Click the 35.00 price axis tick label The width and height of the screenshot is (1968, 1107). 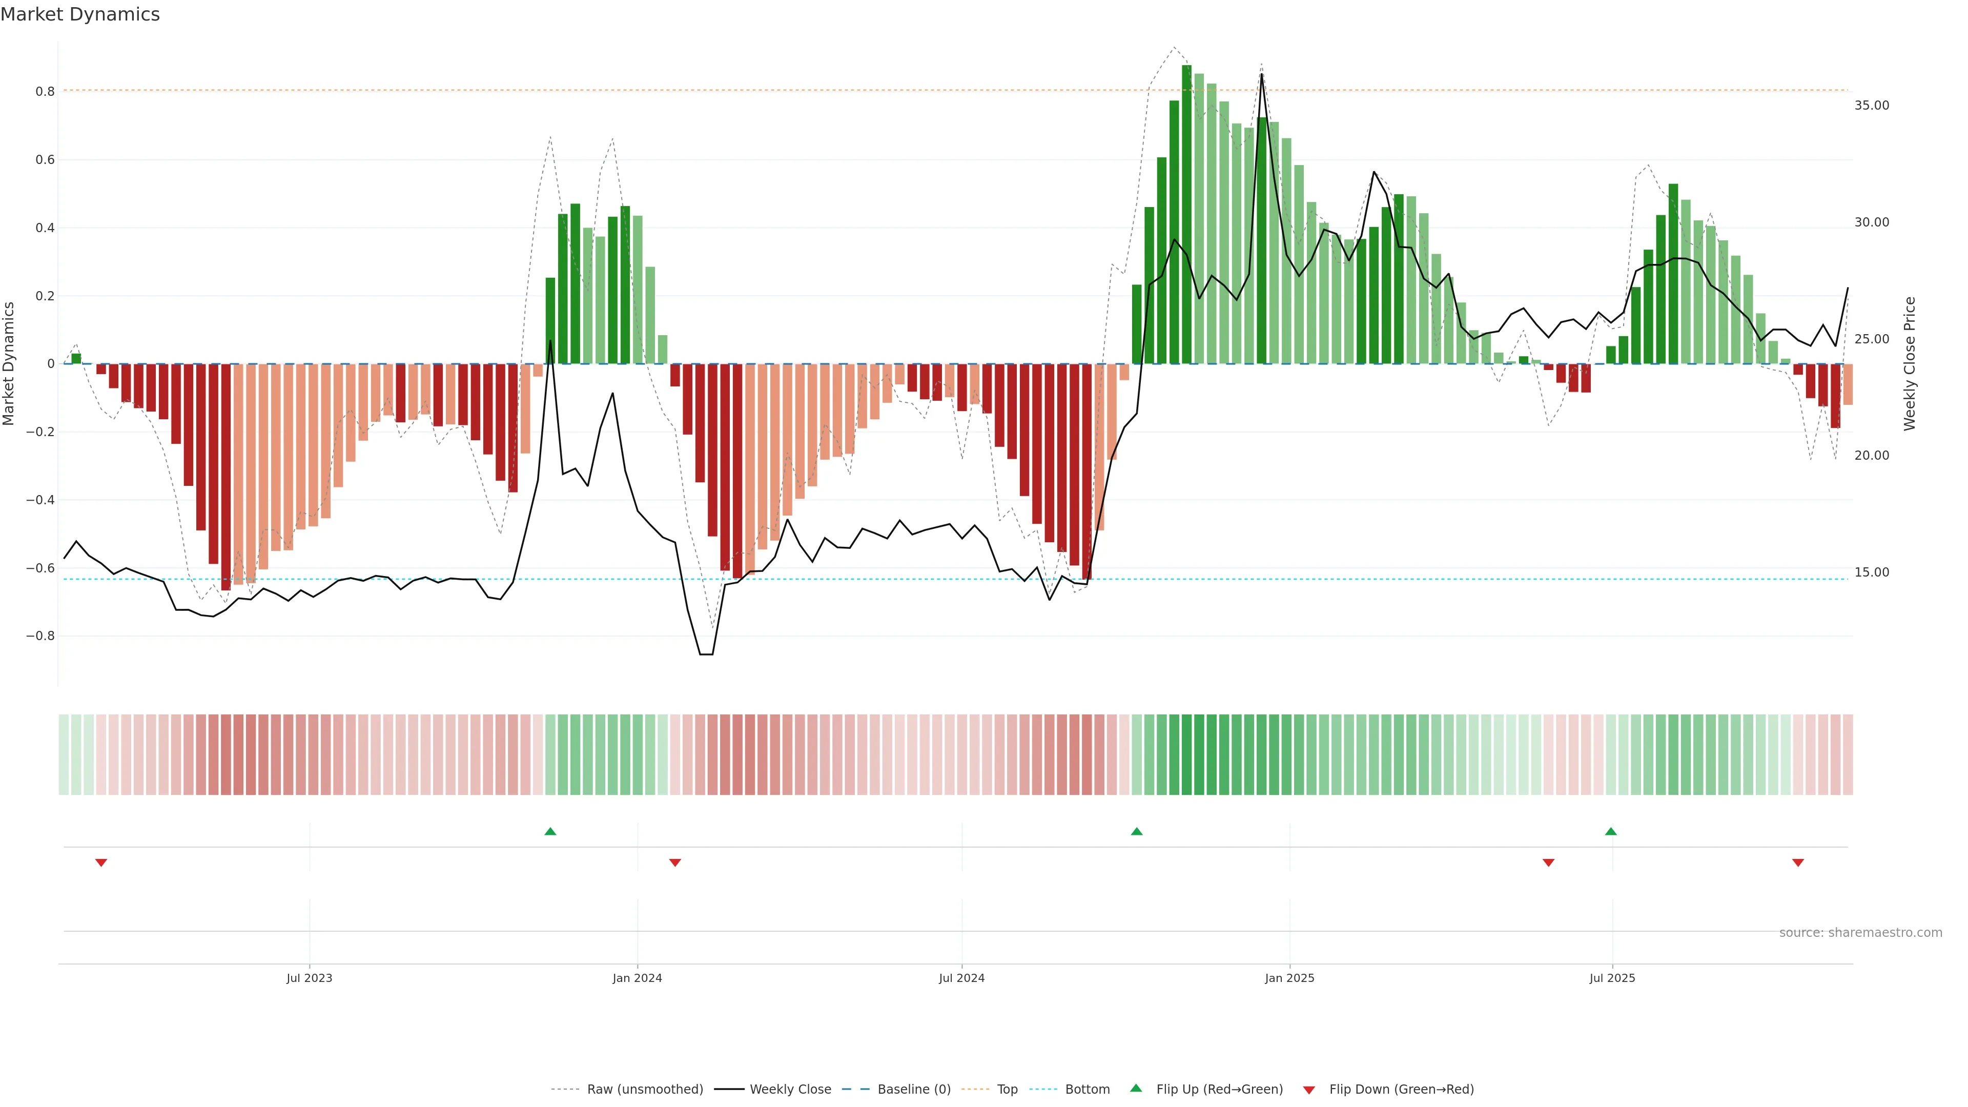tap(1871, 106)
